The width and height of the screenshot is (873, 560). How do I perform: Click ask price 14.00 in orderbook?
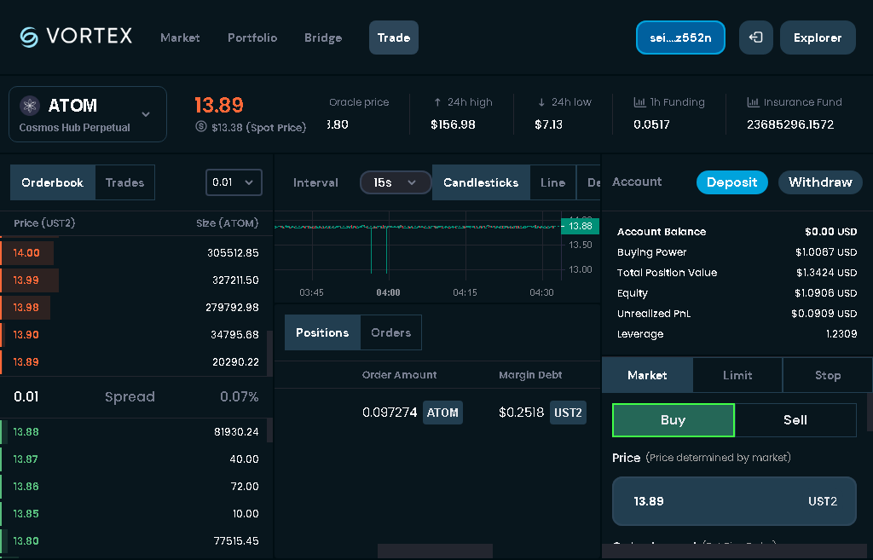click(26, 252)
